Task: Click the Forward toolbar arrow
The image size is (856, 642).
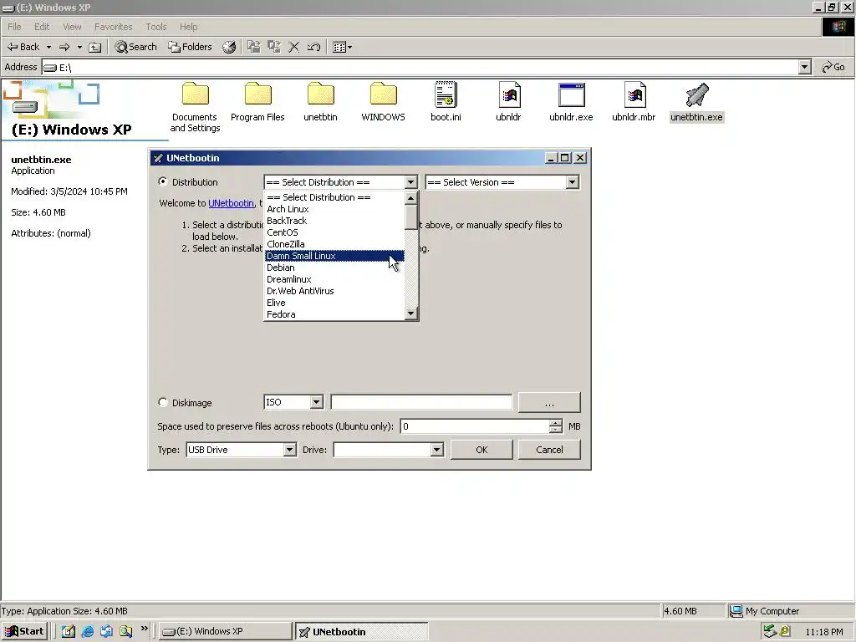Action: click(64, 47)
